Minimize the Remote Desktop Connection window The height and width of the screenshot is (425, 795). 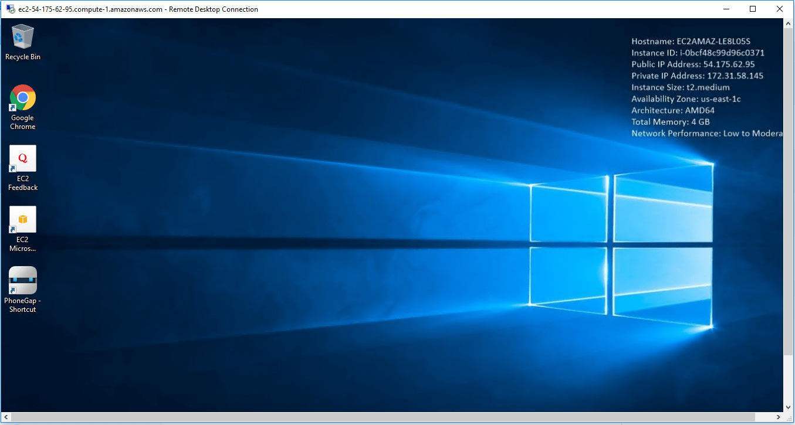pos(725,9)
